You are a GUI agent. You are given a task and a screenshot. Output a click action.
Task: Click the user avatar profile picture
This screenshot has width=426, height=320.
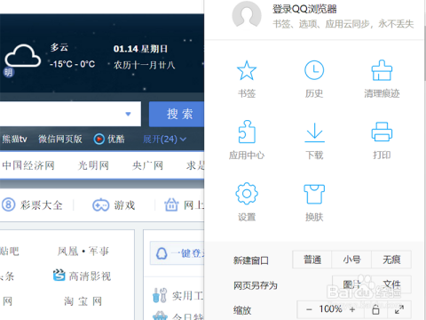tap(247, 15)
